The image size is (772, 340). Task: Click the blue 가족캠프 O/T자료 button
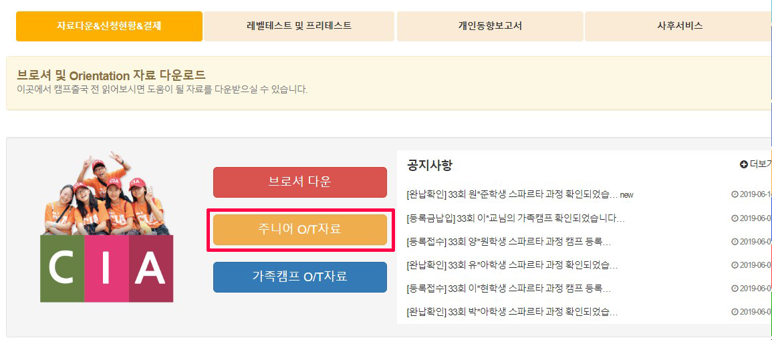click(x=300, y=277)
